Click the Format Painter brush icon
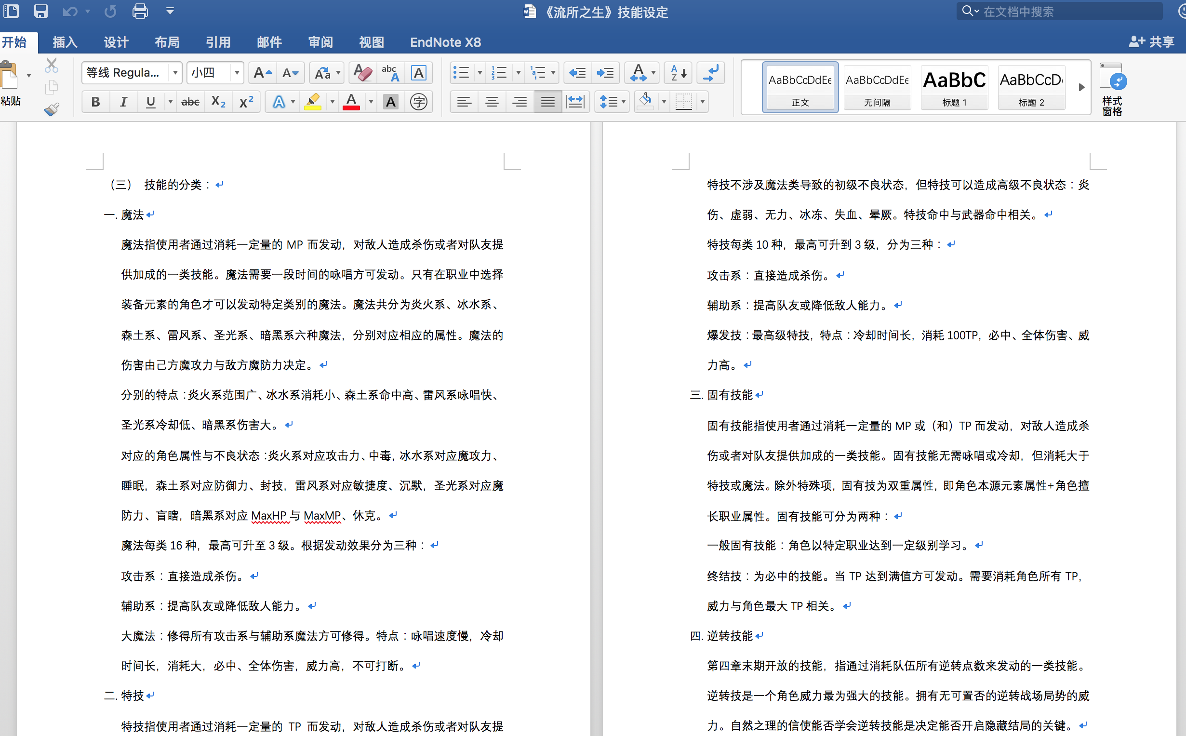The height and width of the screenshot is (736, 1186). (x=52, y=109)
